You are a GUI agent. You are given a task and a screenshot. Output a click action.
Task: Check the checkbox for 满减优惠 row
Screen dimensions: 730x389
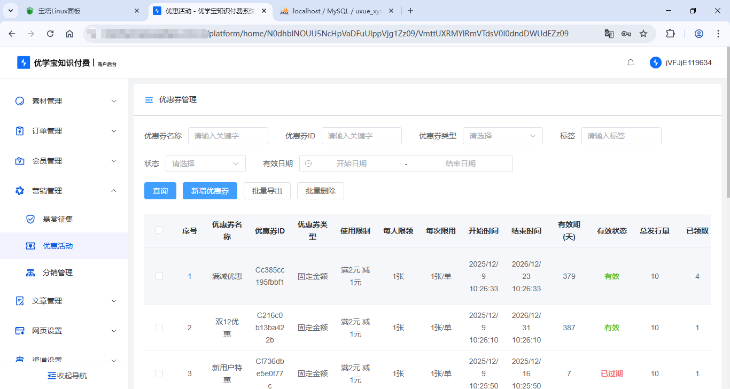pyautogui.click(x=159, y=276)
